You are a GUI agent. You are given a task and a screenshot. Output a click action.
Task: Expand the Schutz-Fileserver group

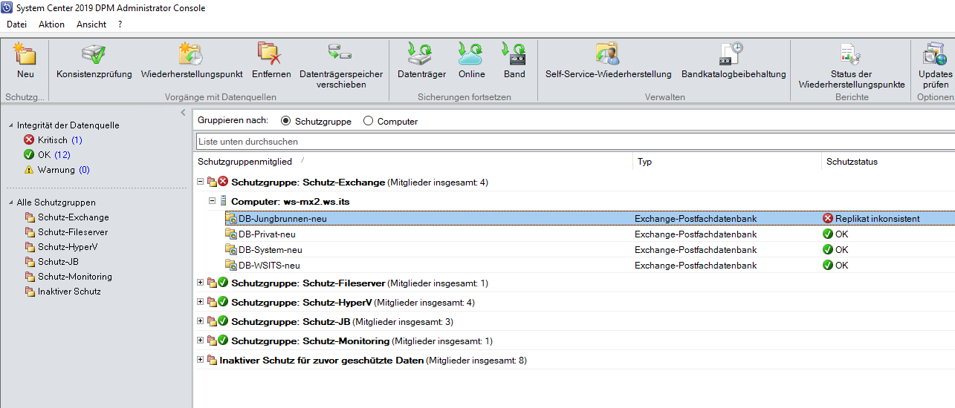point(200,283)
